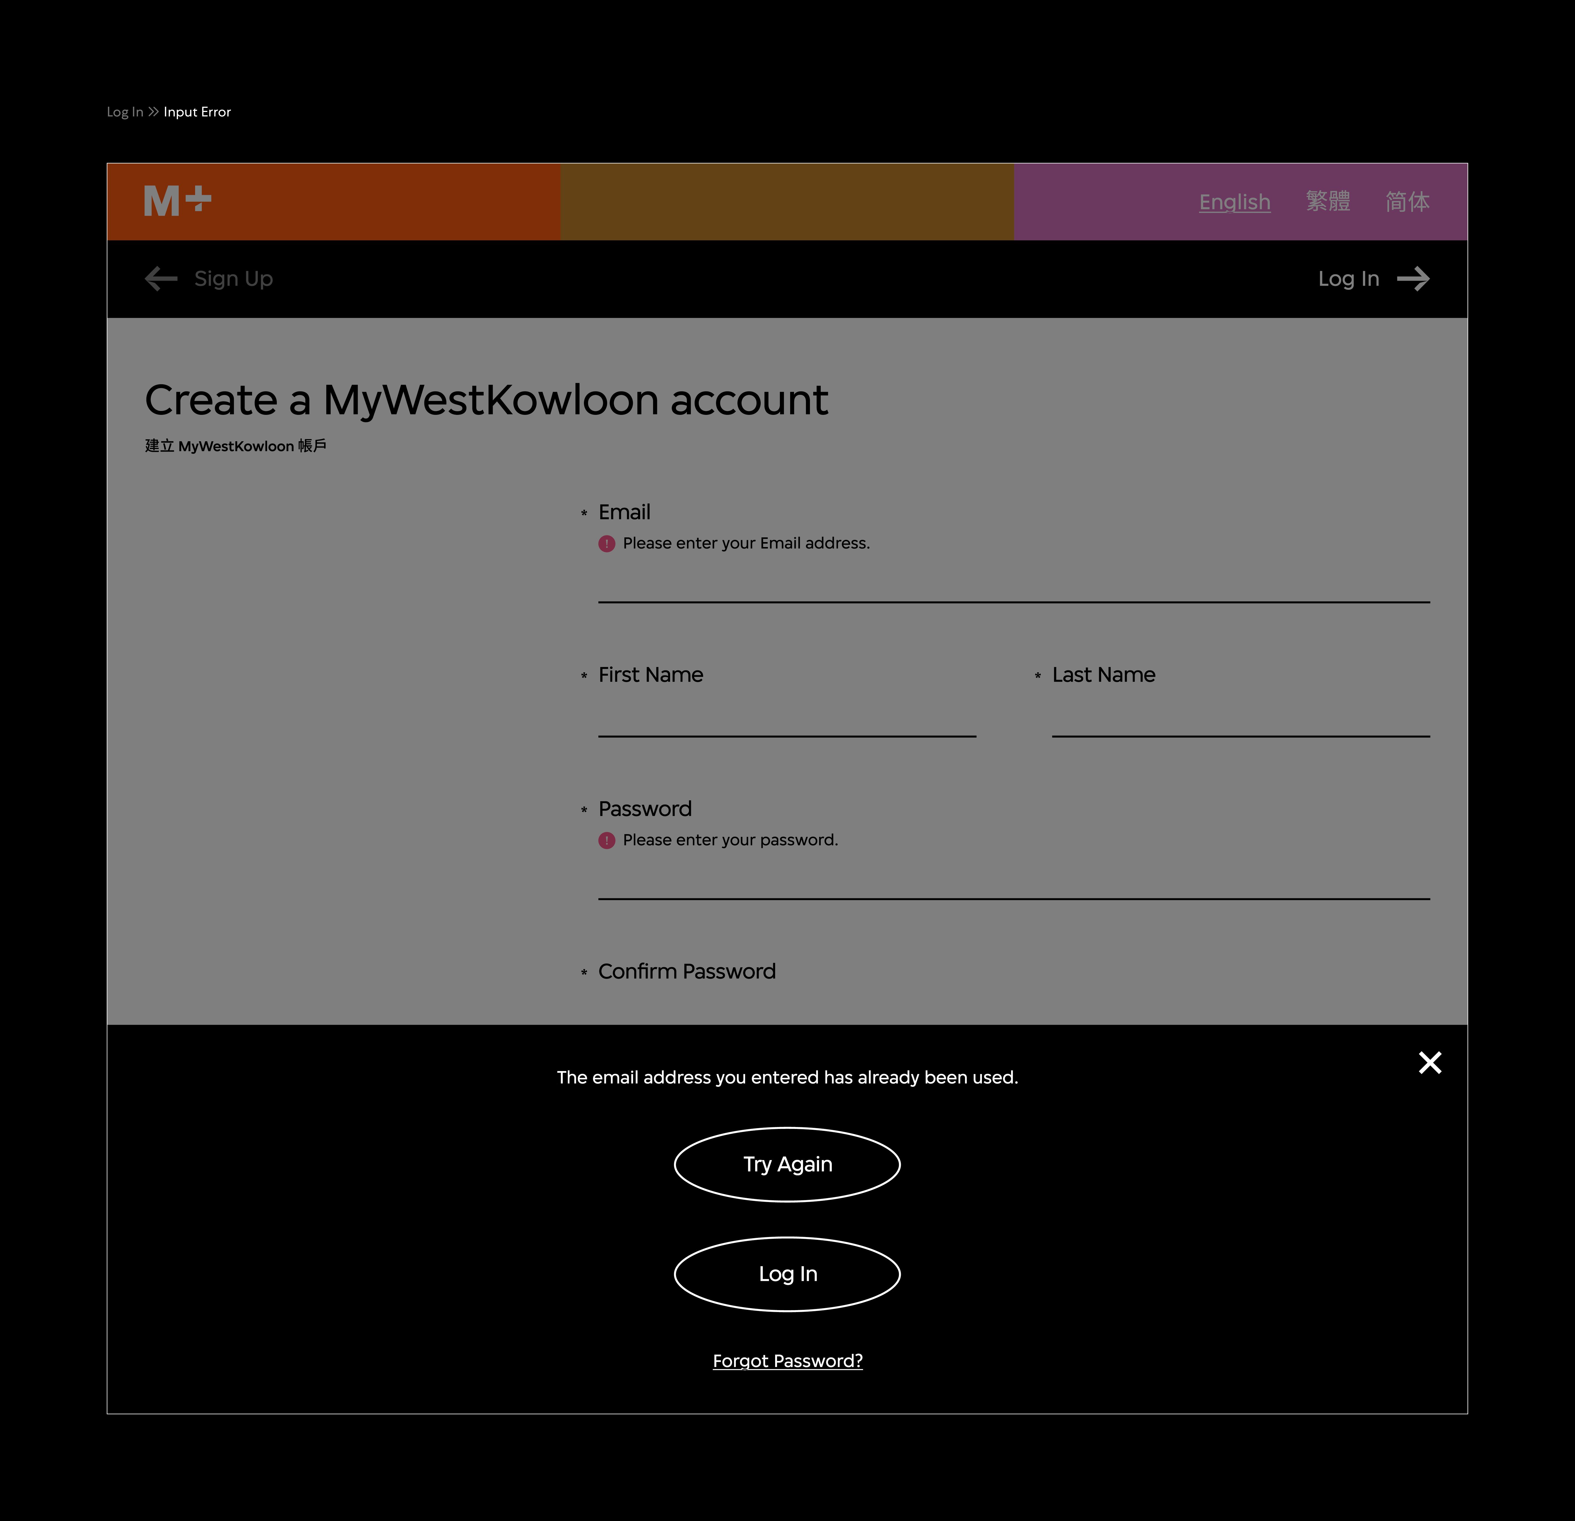Open the Forgot Password? link
This screenshot has height=1521, width=1575.
(x=788, y=1361)
